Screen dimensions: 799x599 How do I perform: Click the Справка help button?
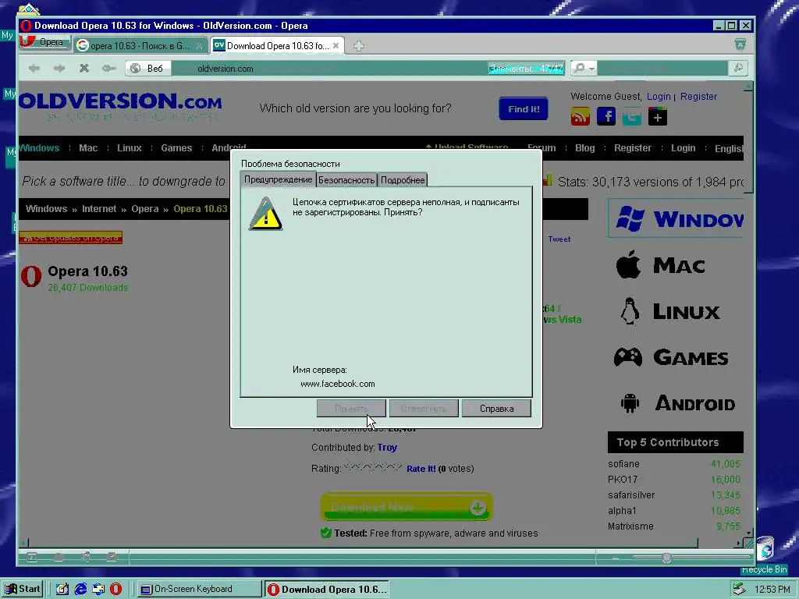coord(496,409)
